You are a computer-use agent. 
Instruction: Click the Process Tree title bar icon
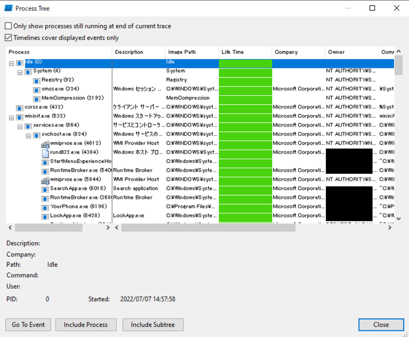pyautogui.click(x=8, y=8)
